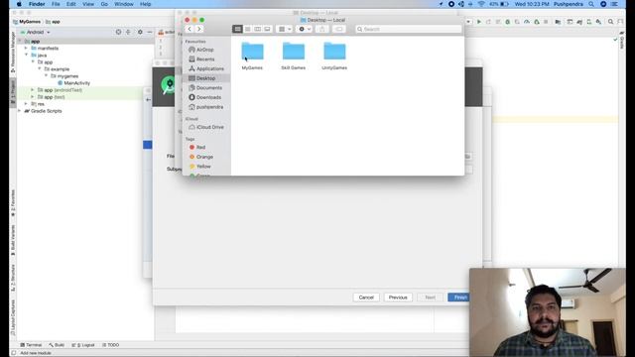Open the Help menu
Screen dimensions: 635x357
click(x=146, y=4)
